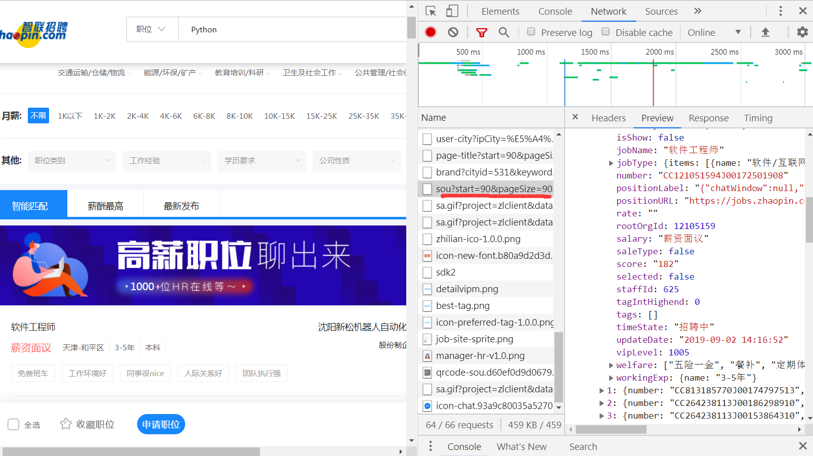Open the 职位类别 filter dropdown
This screenshot has height=456, width=813.
pos(72,161)
